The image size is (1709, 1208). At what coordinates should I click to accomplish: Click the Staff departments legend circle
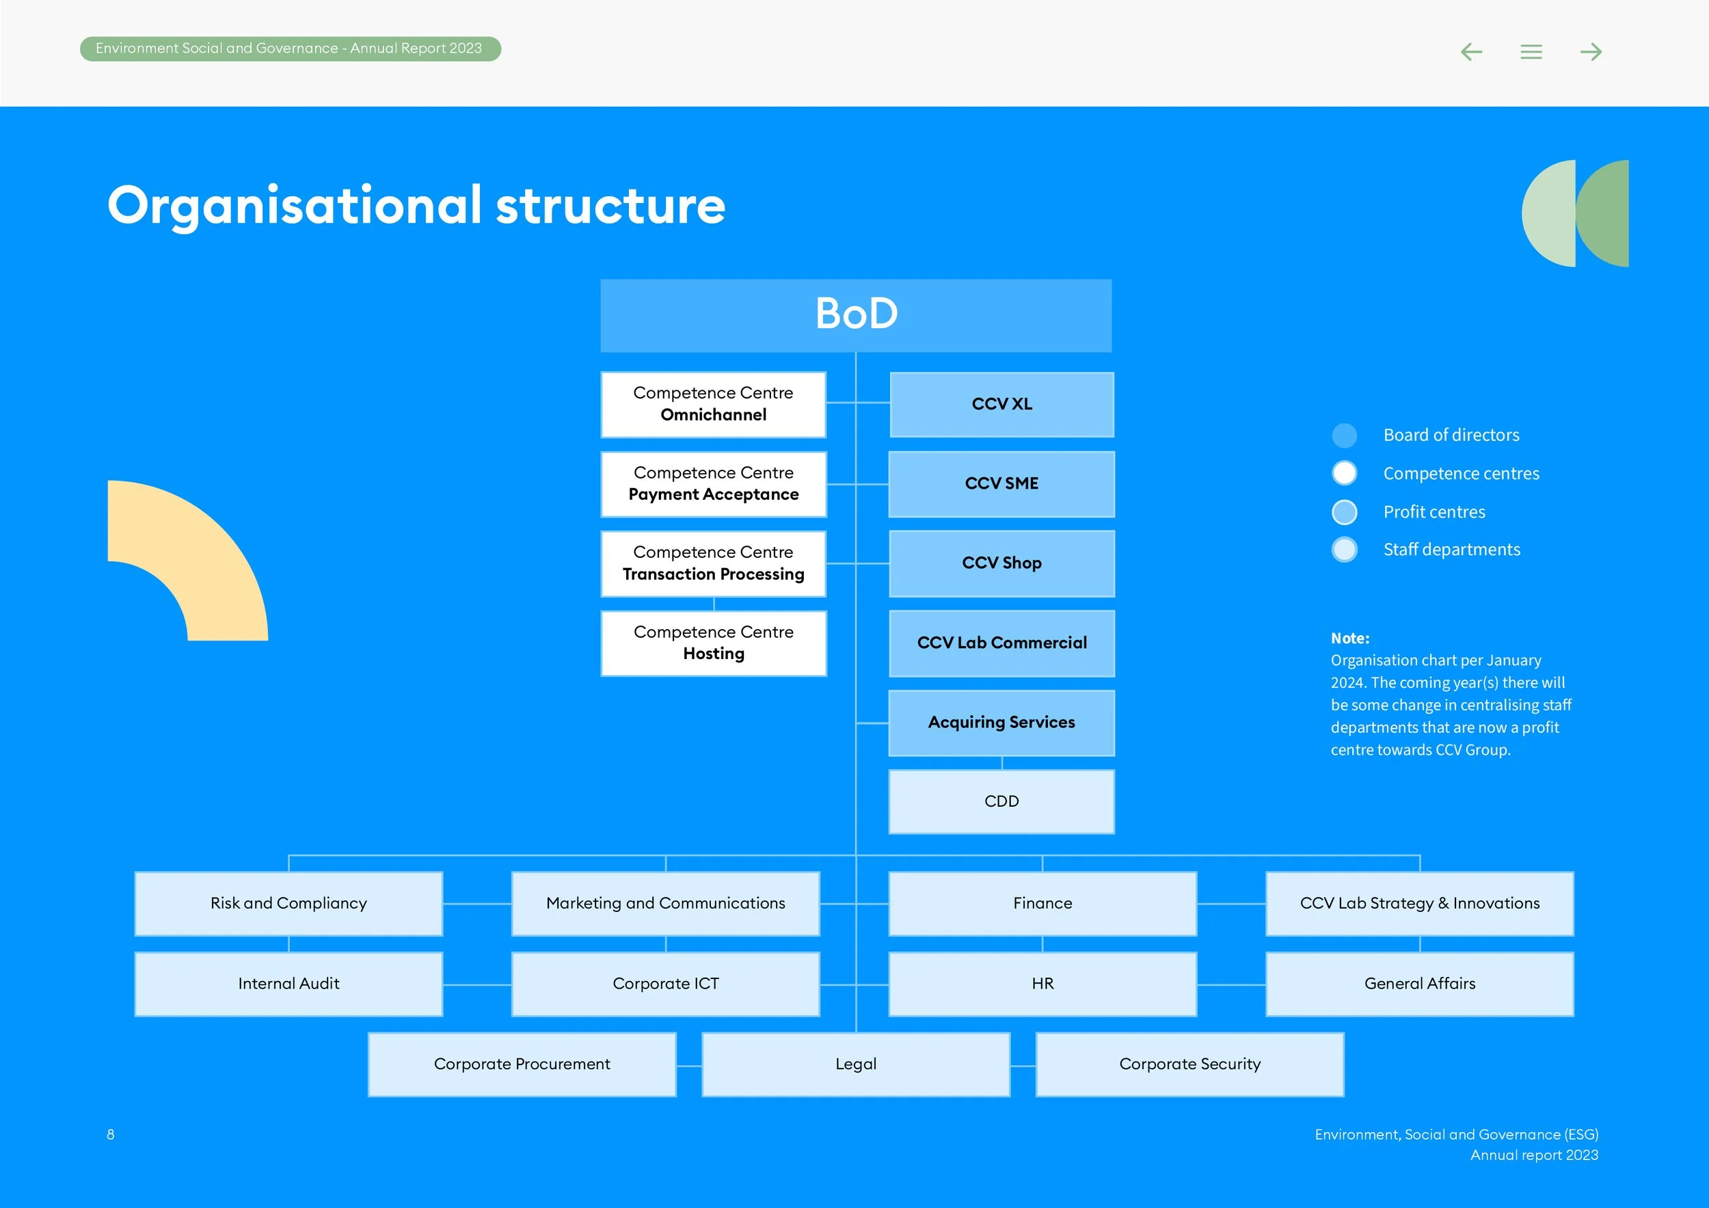1344,550
